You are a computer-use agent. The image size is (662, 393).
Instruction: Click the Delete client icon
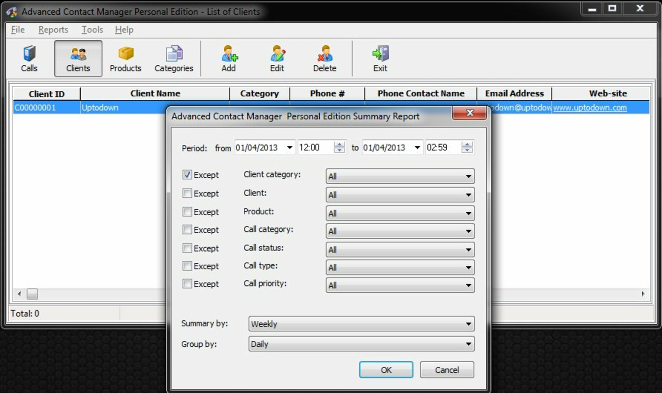pyautogui.click(x=325, y=58)
